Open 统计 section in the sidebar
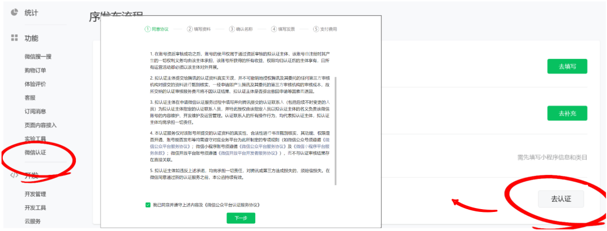607x231 pixels. point(31,13)
